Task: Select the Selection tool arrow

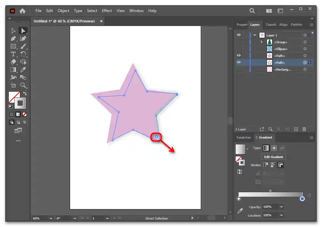Action: tap(13, 31)
